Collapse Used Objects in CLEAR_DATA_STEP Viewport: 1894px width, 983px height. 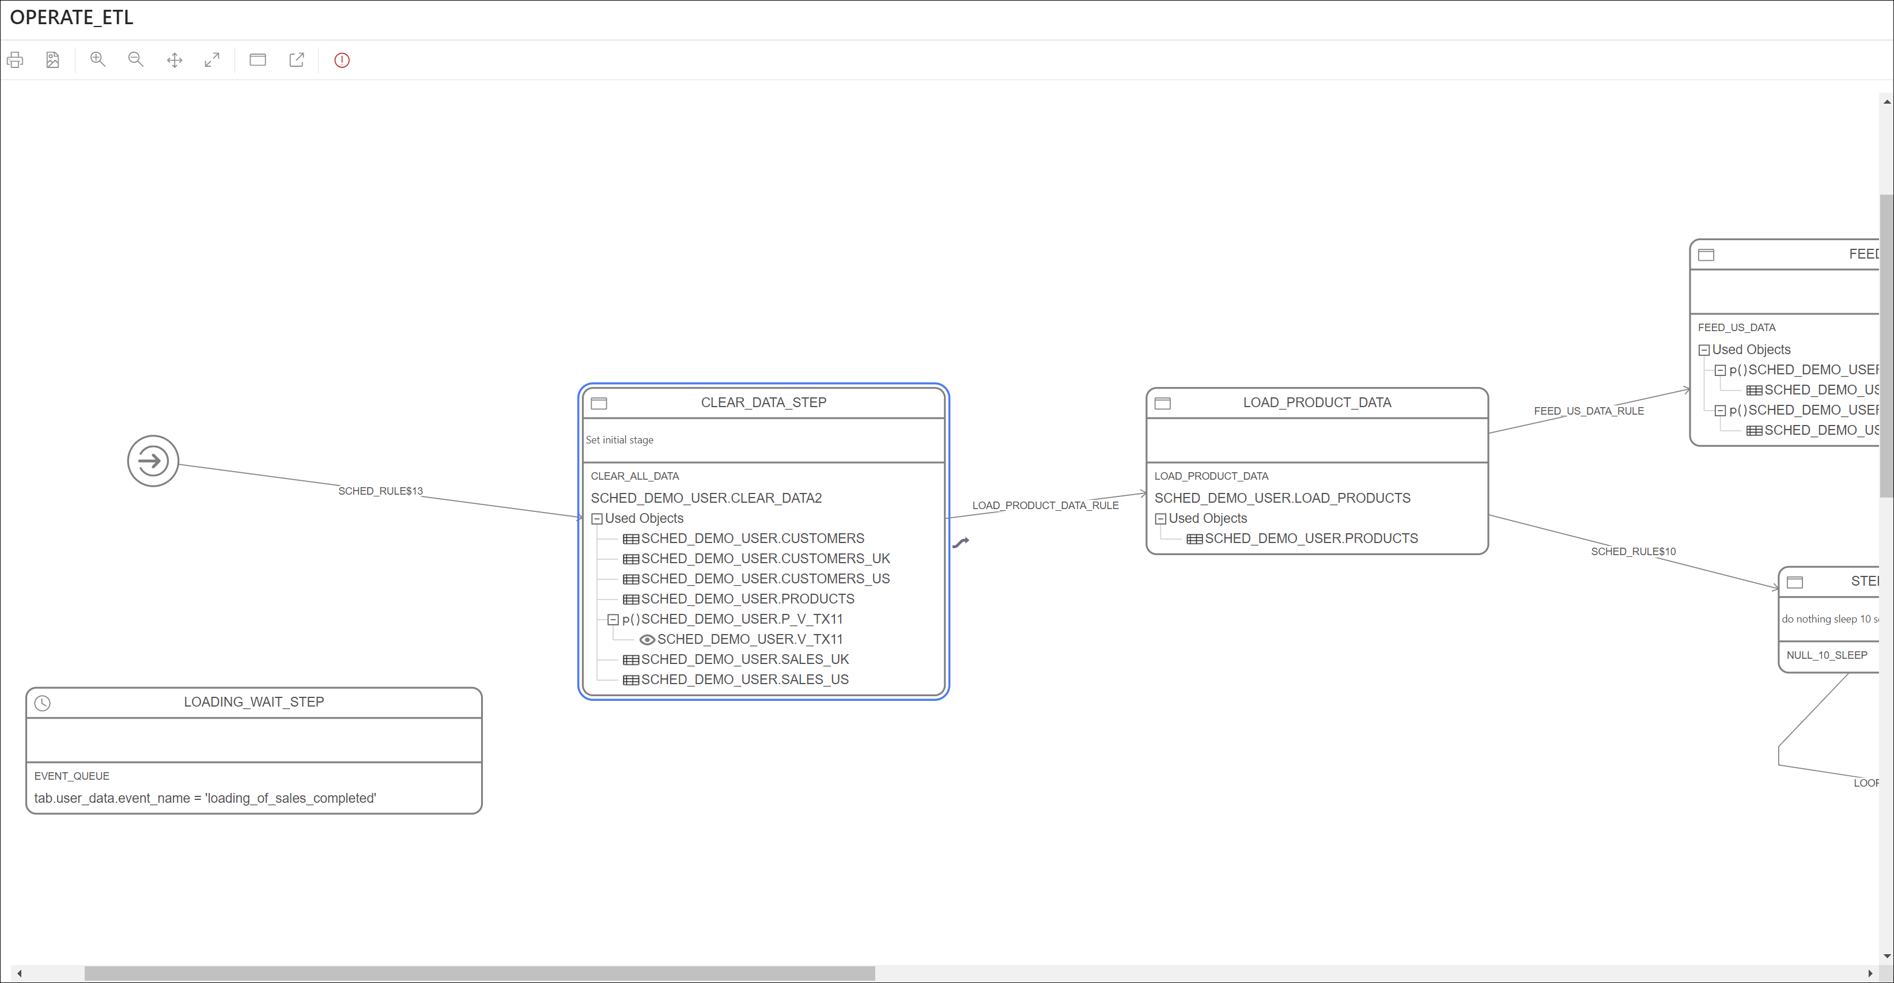point(597,518)
